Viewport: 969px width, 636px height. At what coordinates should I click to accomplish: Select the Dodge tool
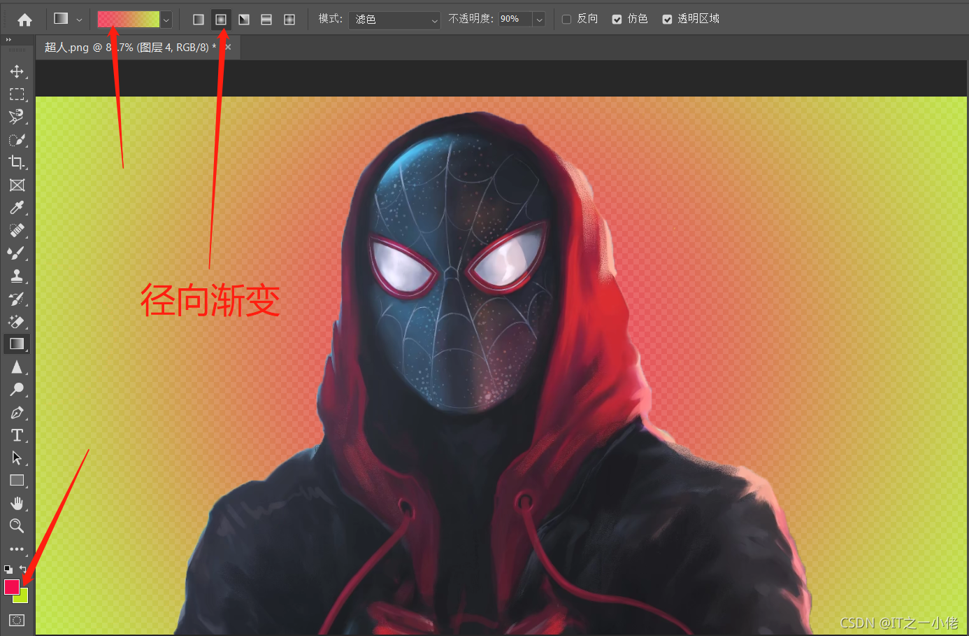click(17, 389)
